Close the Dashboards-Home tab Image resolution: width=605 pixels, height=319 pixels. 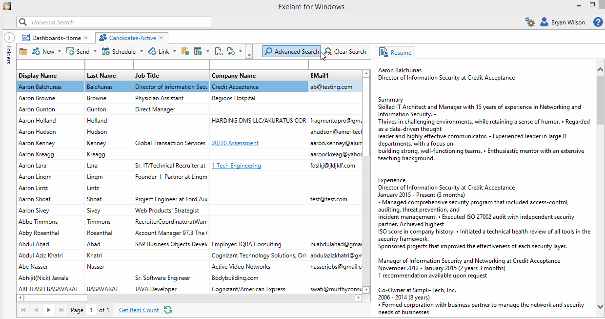click(x=86, y=38)
